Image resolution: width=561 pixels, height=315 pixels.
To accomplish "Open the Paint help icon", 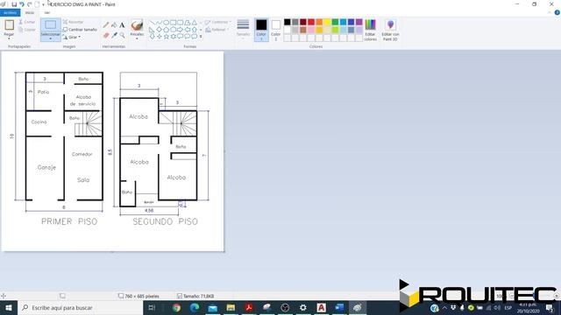I will click(557, 12).
